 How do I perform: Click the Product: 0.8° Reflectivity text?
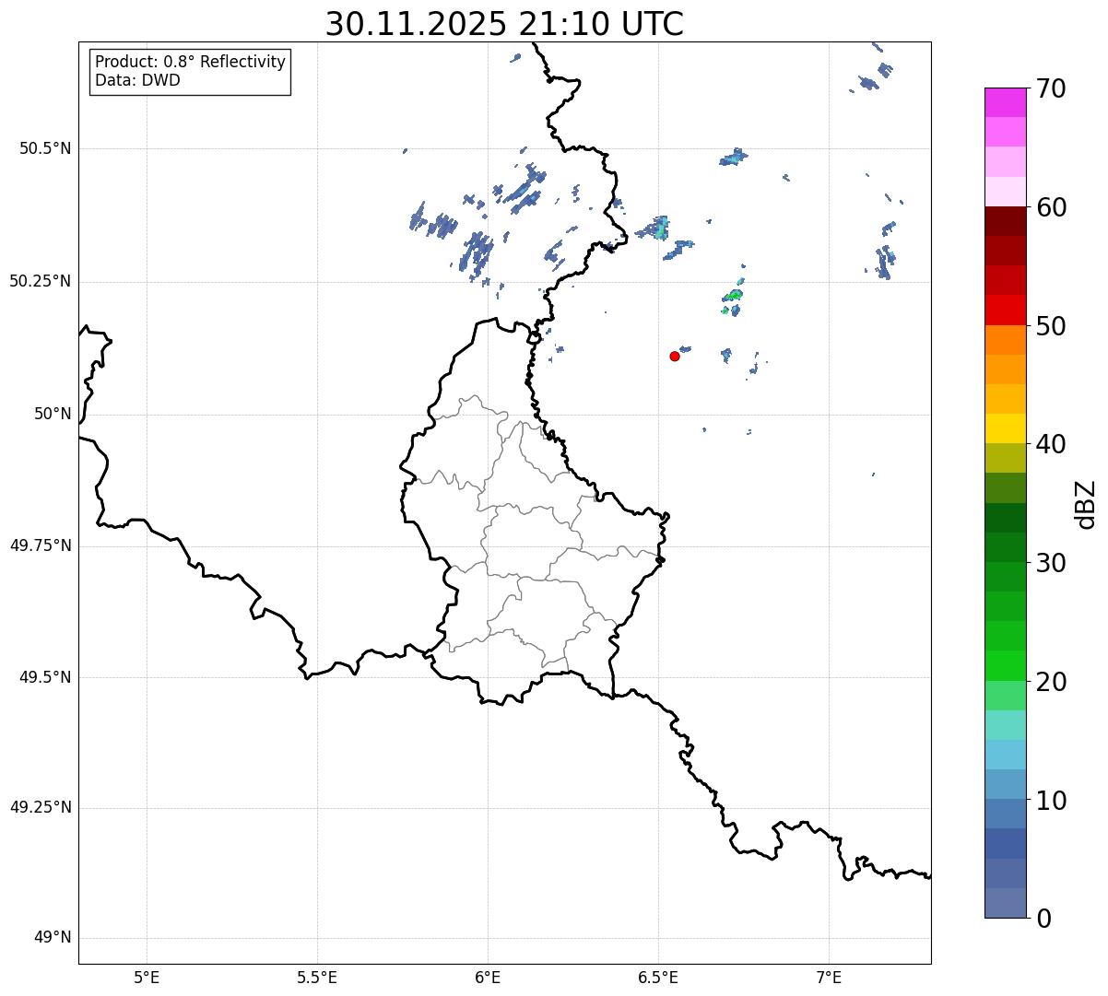pos(190,62)
